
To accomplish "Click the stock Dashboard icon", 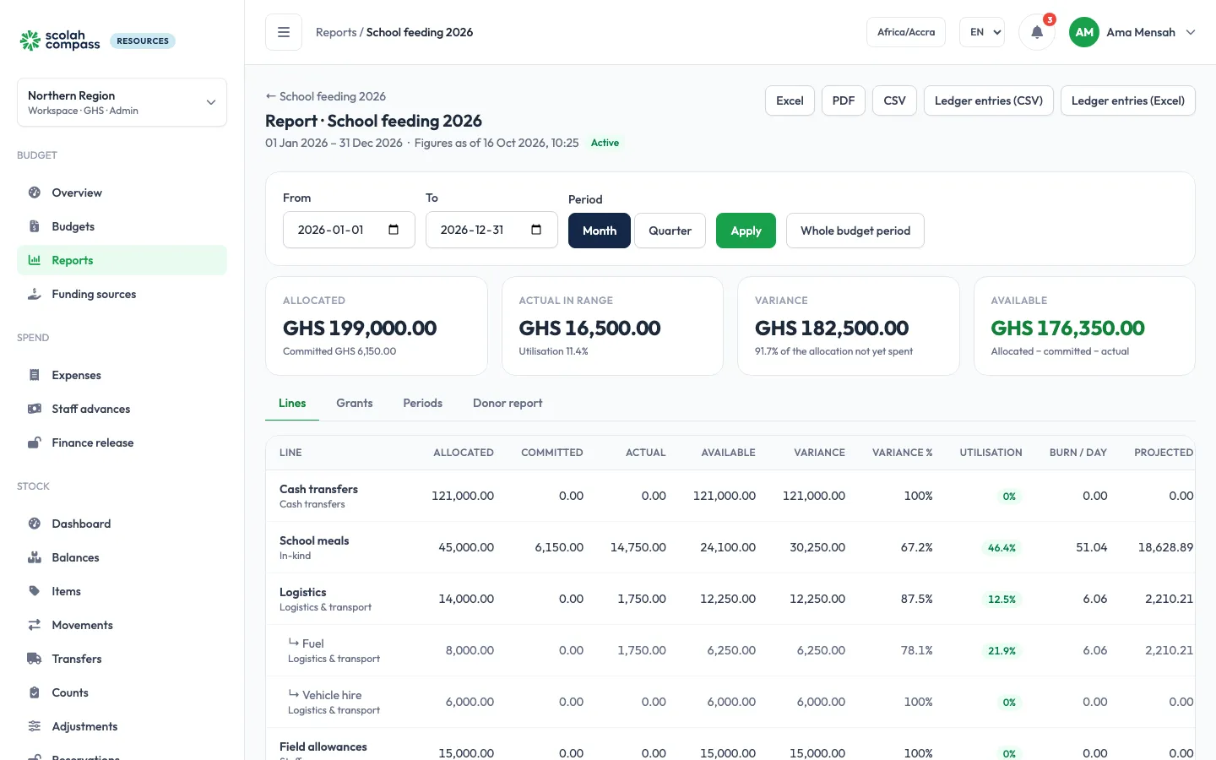I will [x=35, y=524].
